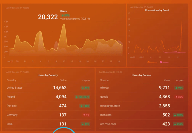Click Feb 1 on the Conversions chart axis
Image resolution: width=192 pixels, height=133 pixels.
click(141, 57)
